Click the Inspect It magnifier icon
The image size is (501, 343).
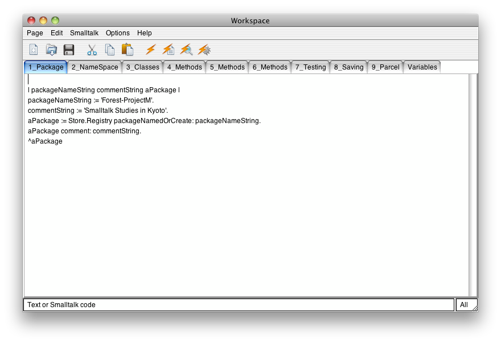(x=186, y=50)
